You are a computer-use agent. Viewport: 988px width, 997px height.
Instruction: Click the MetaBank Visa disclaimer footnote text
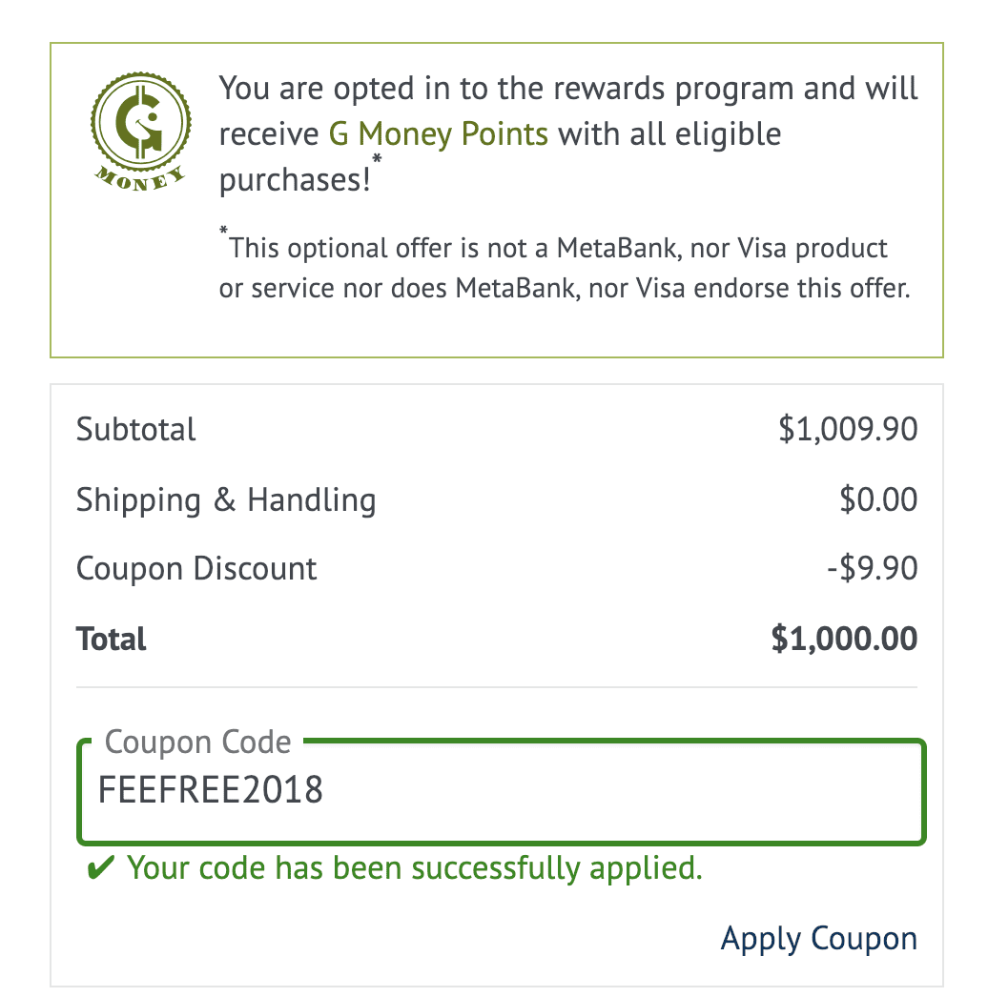click(x=565, y=267)
